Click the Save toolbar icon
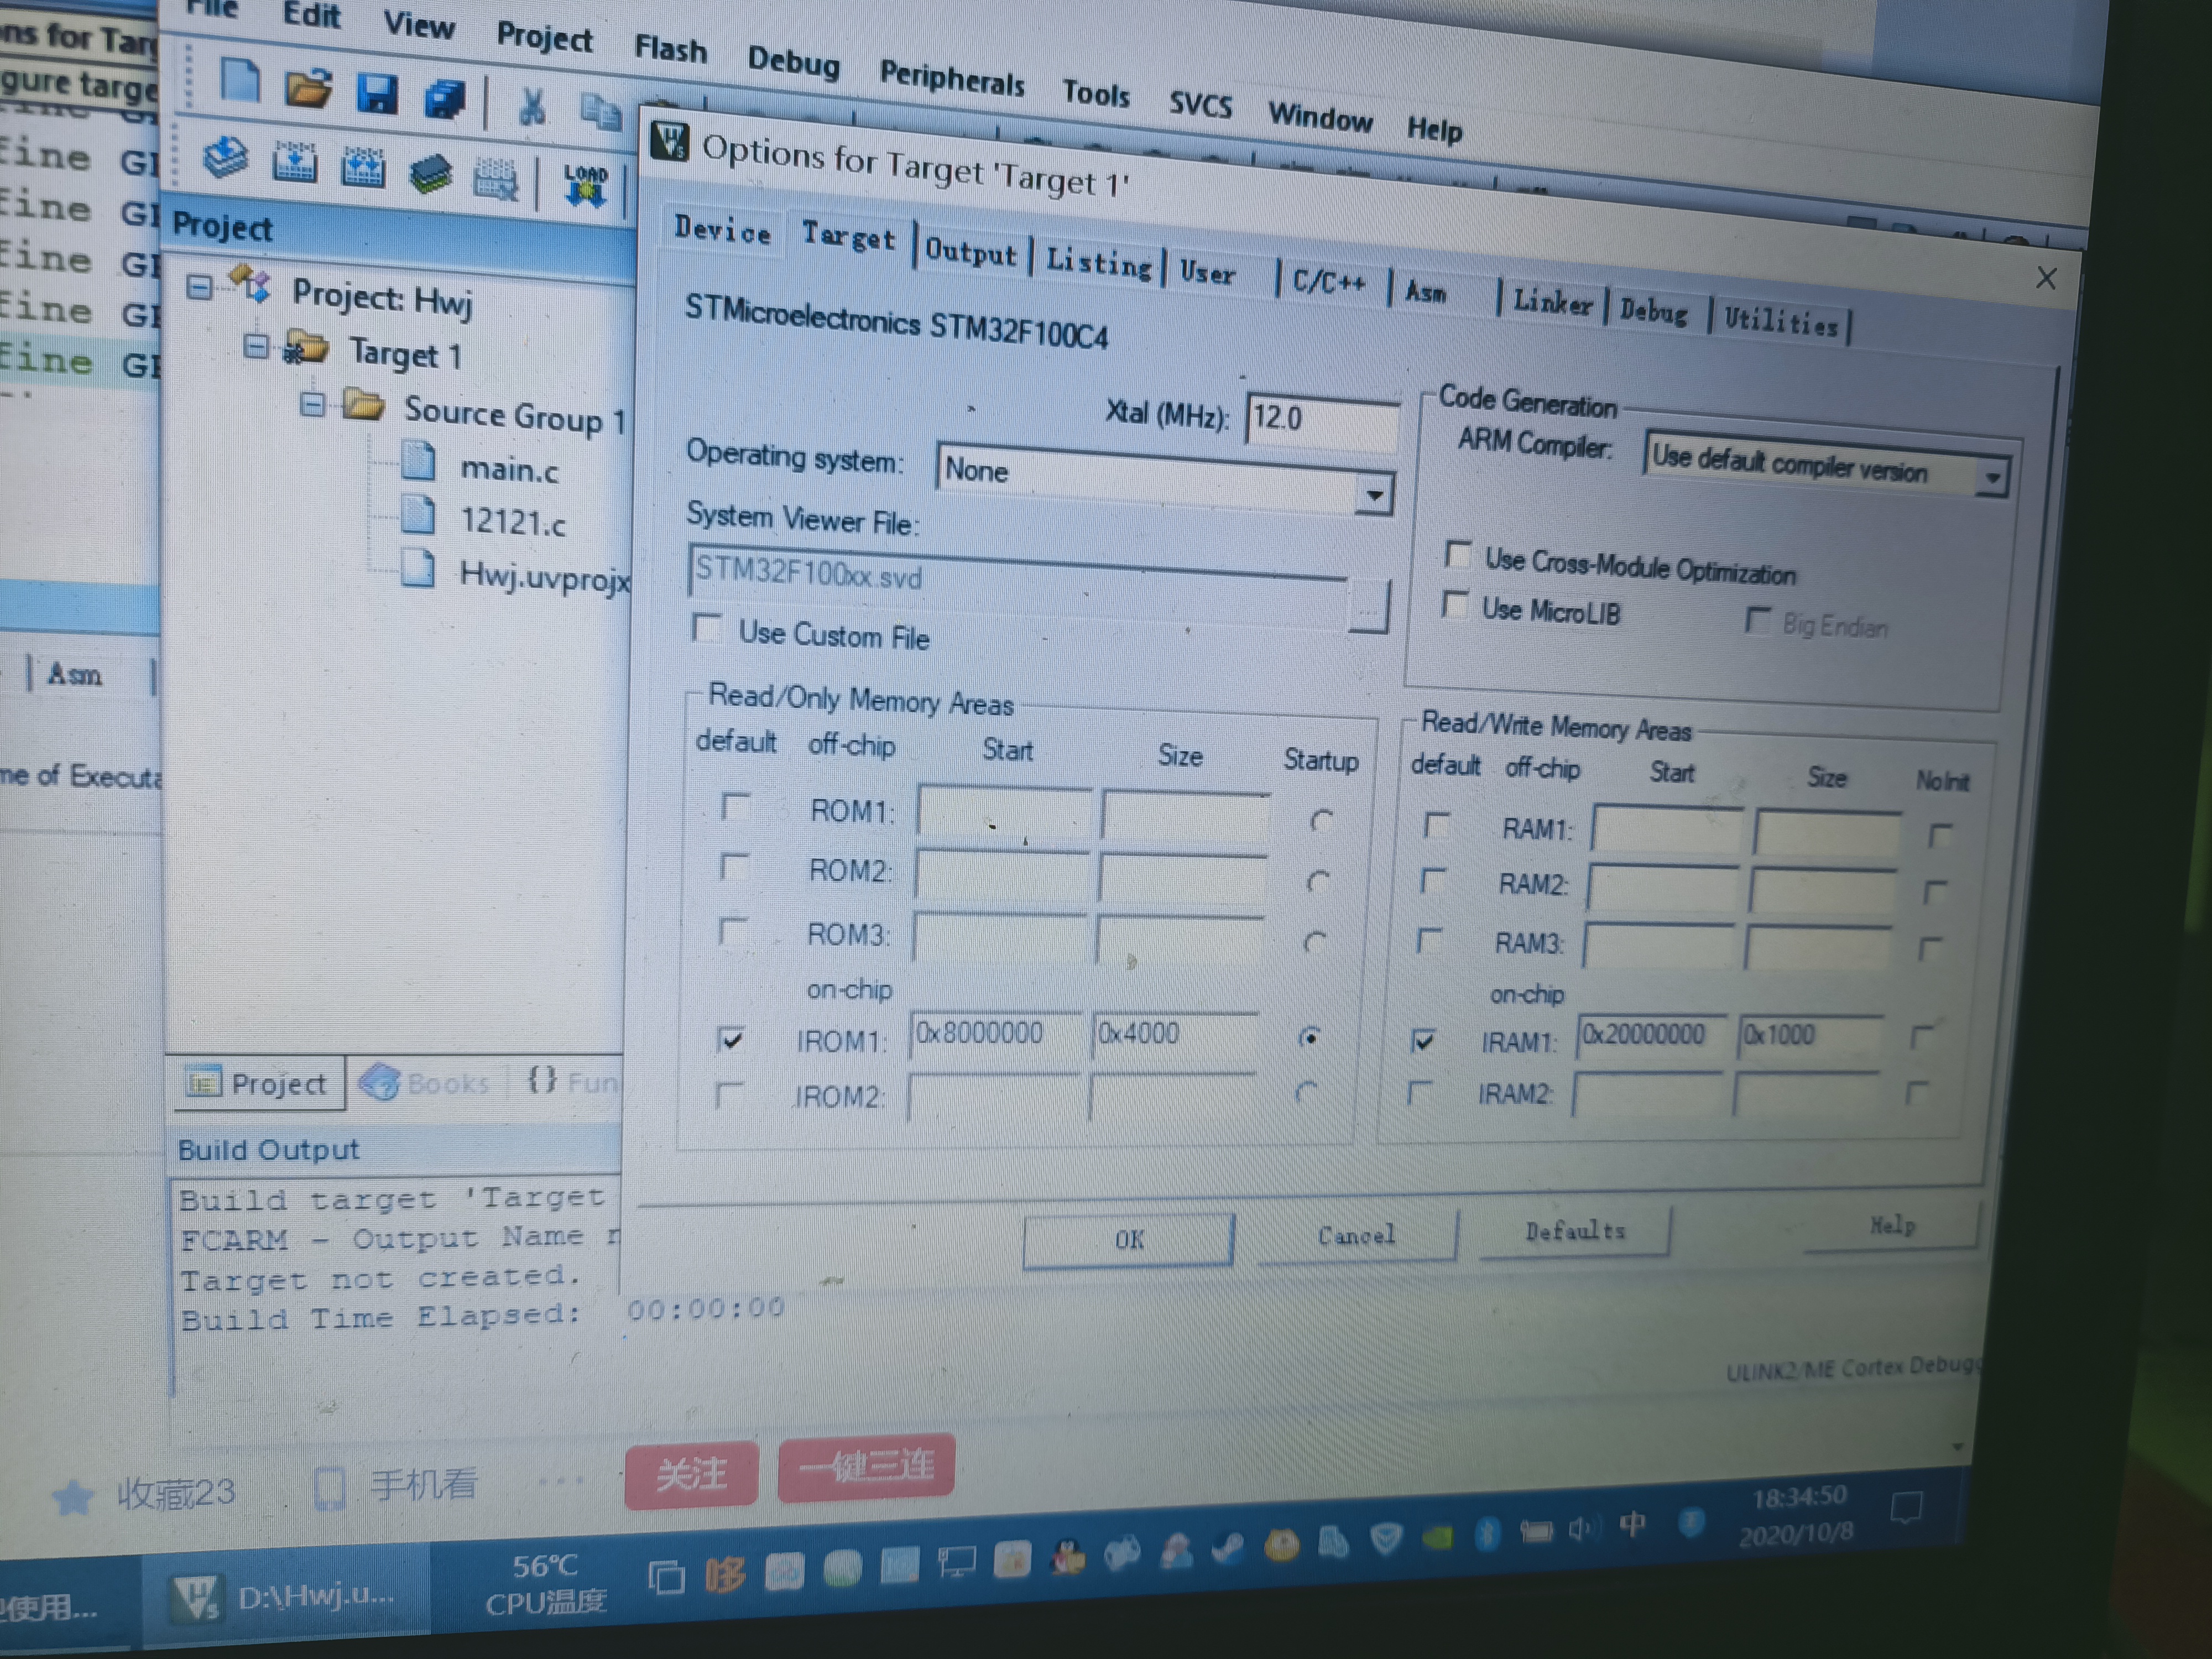 377,94
